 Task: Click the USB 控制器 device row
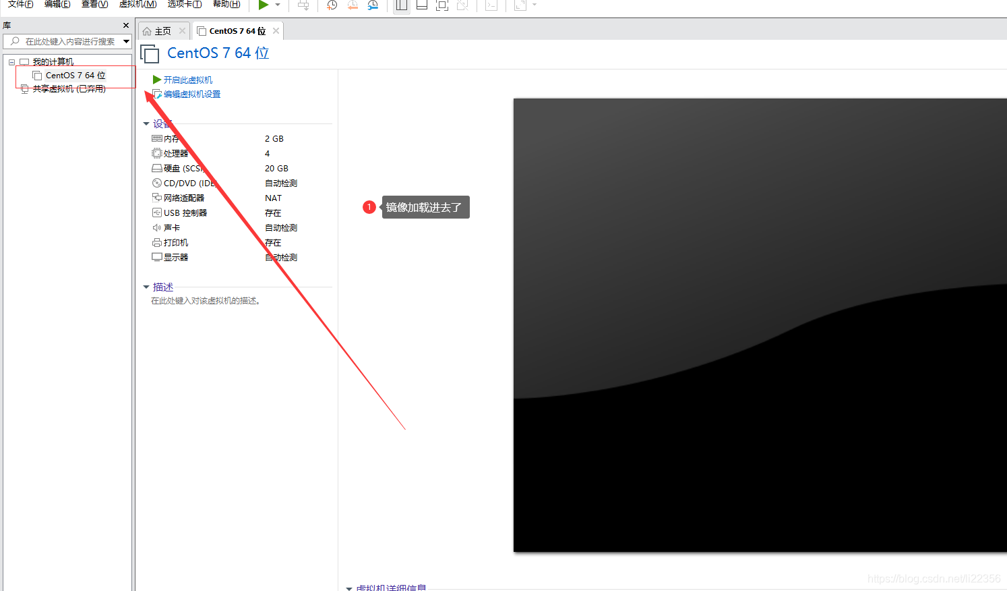point(241,213)
